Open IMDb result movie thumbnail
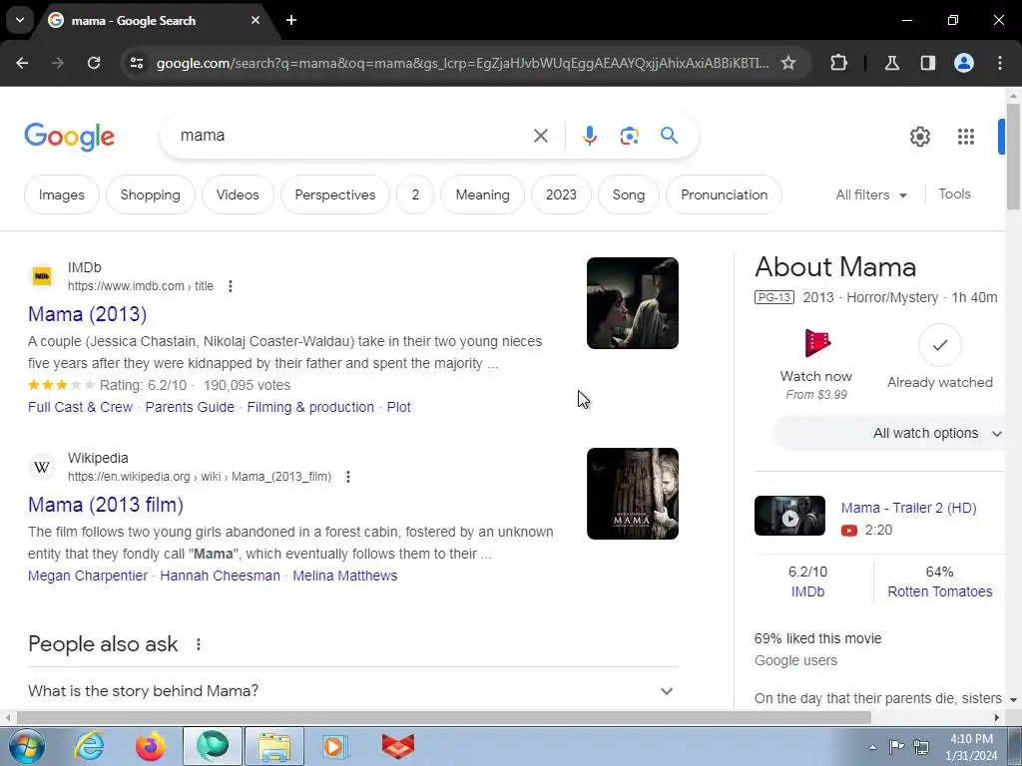Viewport: 1022px width, 766px height. [632, 303]
